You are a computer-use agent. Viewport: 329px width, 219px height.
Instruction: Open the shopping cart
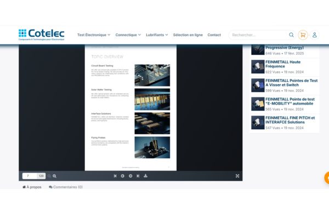tap(303, 35)
